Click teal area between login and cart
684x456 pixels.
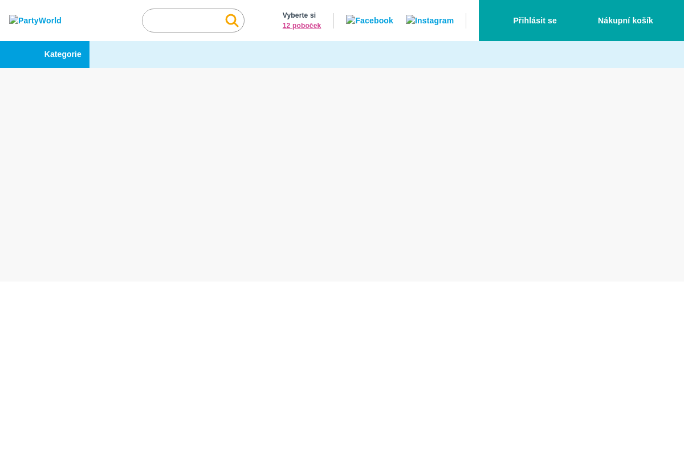coord(577,21)
